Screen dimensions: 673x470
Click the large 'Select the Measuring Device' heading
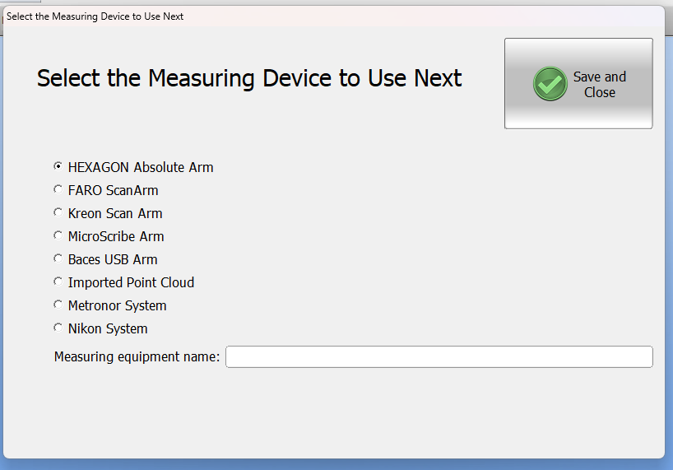click(249, 78)
